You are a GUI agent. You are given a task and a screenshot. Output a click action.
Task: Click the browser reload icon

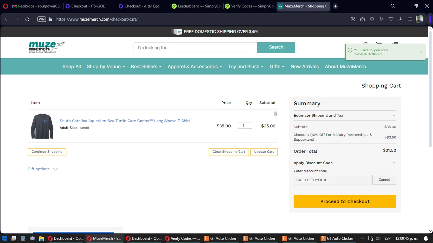[x=27, y=19]
